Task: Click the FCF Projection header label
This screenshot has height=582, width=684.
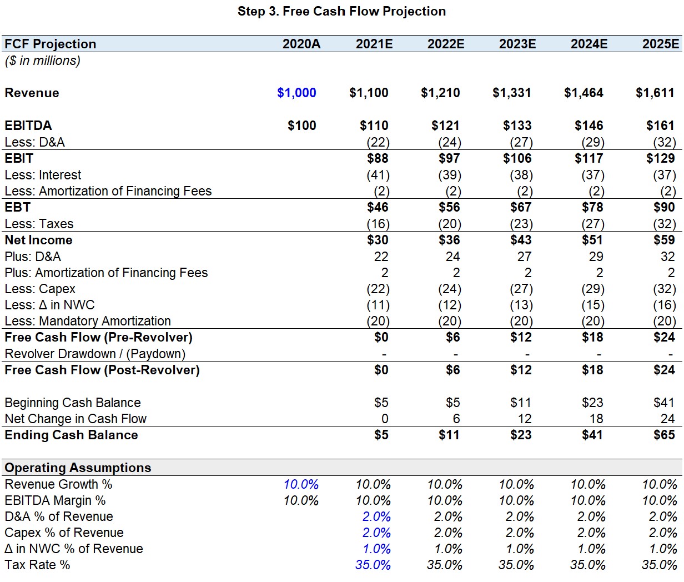Action: [51, 44]
